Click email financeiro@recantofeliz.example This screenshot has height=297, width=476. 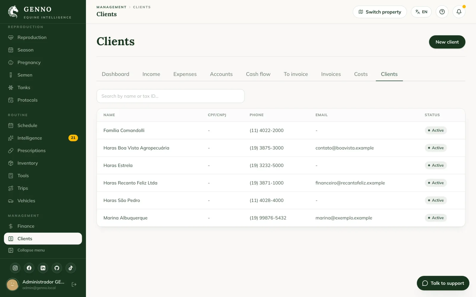coord(350,183)
